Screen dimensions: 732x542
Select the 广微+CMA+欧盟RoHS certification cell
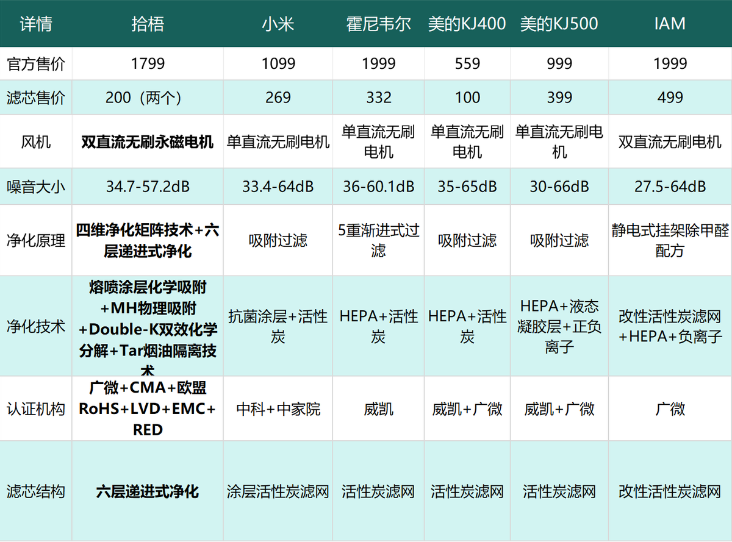coord(148,408)
